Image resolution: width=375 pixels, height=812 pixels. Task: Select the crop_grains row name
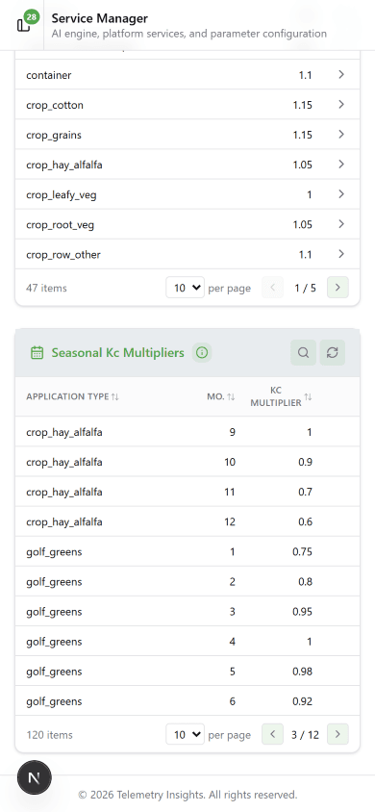pyautogui.click(x=54, y=135)
